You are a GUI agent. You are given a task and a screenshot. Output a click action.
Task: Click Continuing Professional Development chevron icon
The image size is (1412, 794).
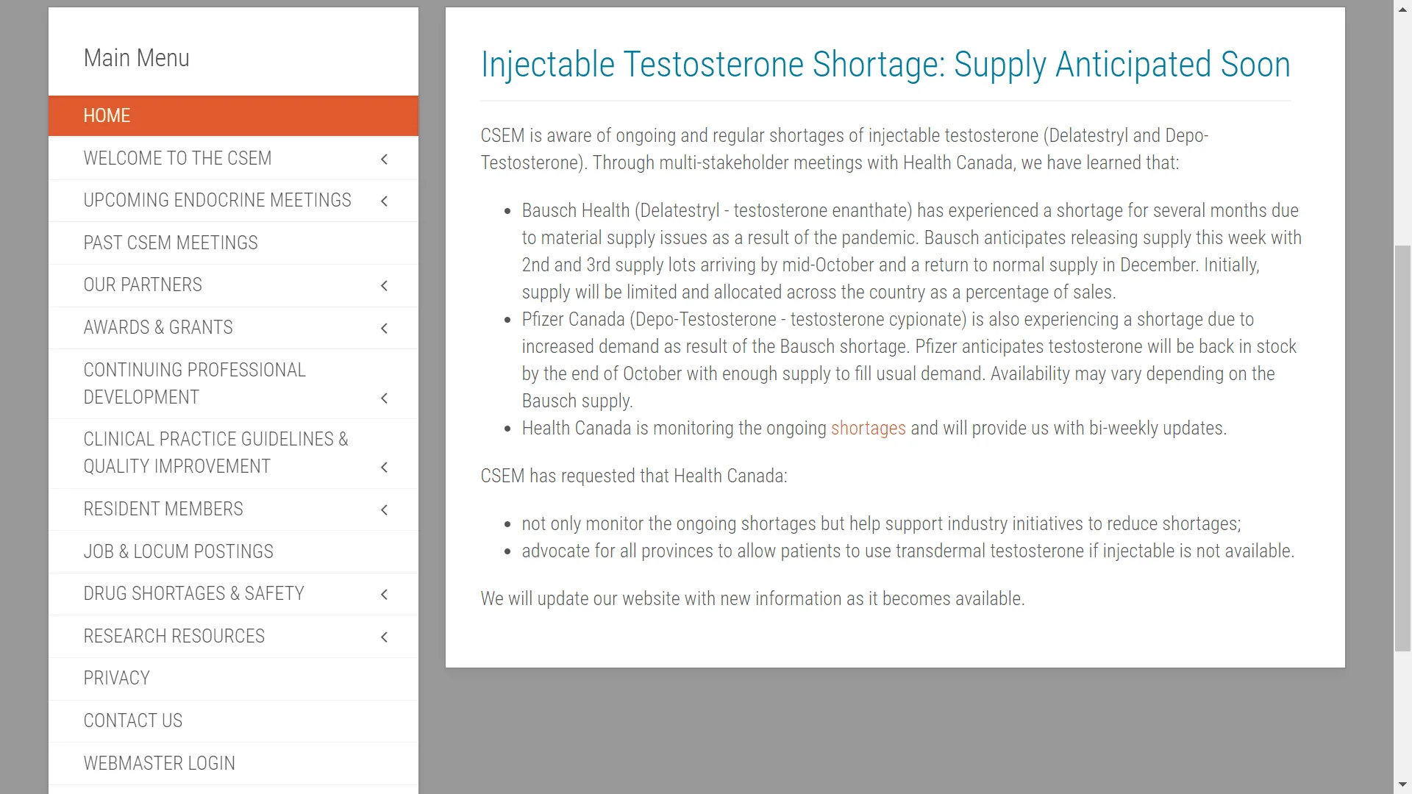(x=384, y=398)
